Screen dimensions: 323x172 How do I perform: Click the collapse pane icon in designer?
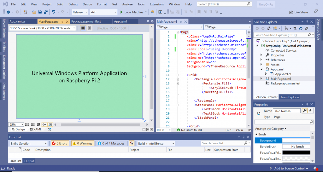click(151, 129)
